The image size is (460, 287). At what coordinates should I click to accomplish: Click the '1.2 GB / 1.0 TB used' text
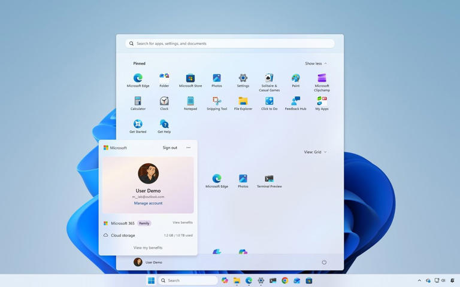pos(178,236)
